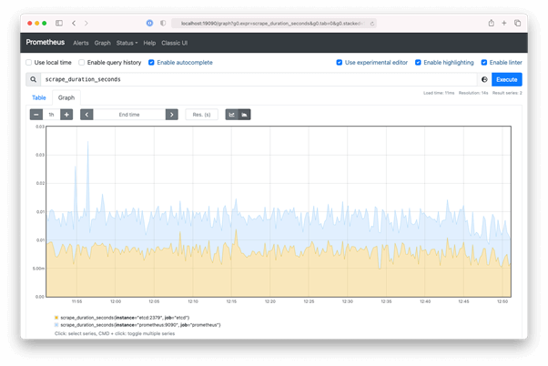Click the privacy shield icon

[x=163, y=23]
